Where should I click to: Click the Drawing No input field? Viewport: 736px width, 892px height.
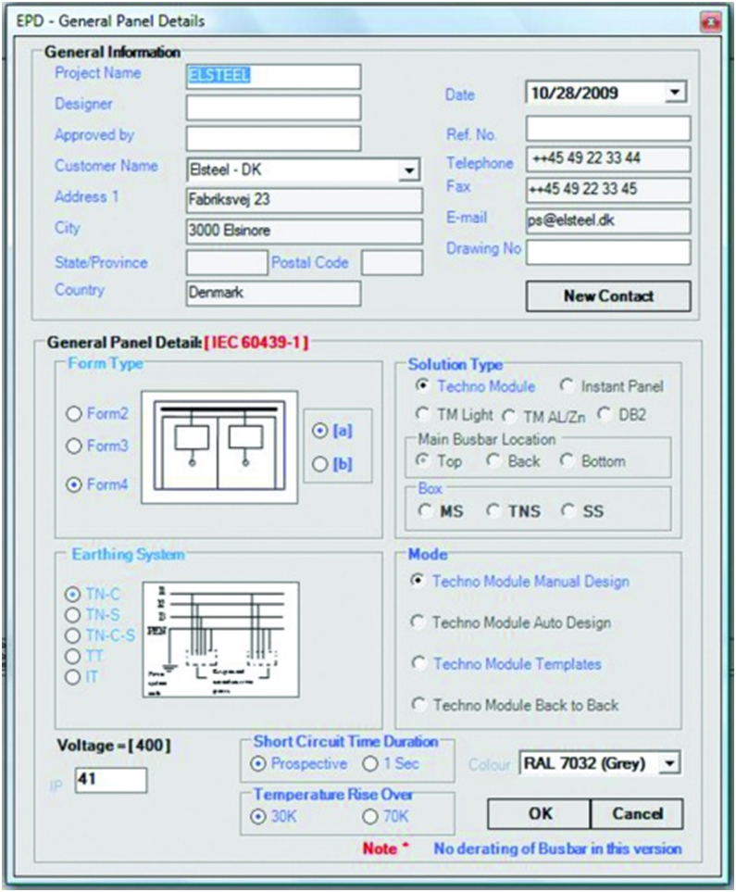pos(608,252)
